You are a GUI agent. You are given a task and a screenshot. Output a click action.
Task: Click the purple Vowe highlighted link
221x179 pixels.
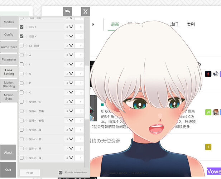click(x=214, y=171)
